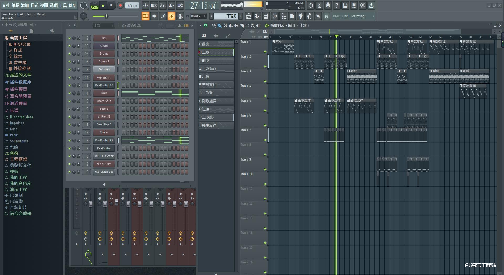
Task: Select the playlist paint brush tool
Action: coord(220,25)
